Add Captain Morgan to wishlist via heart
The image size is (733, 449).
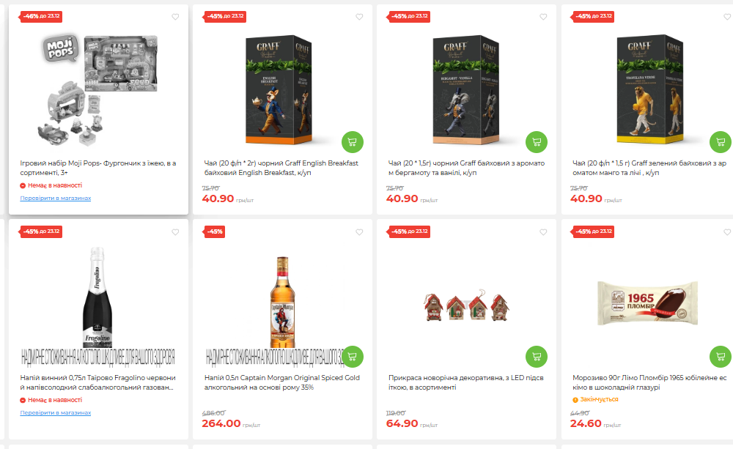point(359,232)
